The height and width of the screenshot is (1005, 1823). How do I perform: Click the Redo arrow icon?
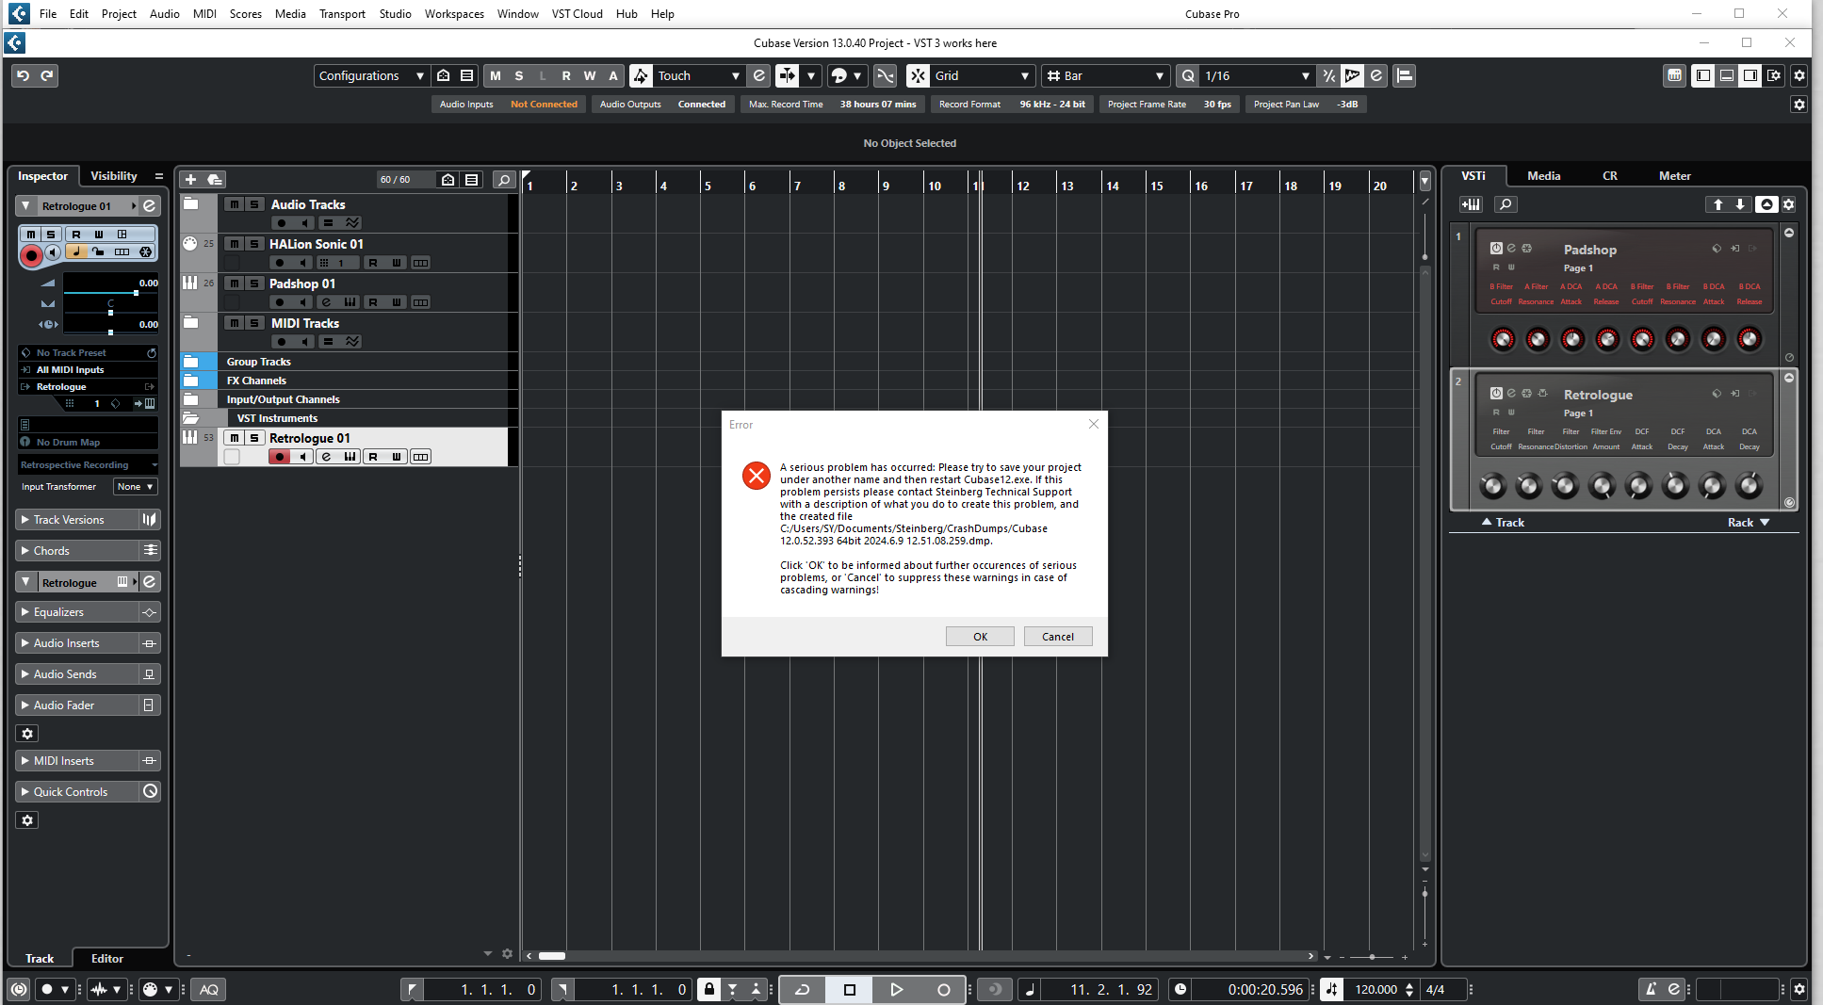tap(47, 75)
